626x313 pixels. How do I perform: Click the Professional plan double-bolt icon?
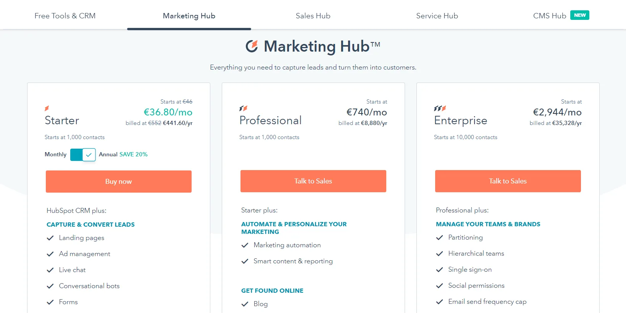[243, 109]
